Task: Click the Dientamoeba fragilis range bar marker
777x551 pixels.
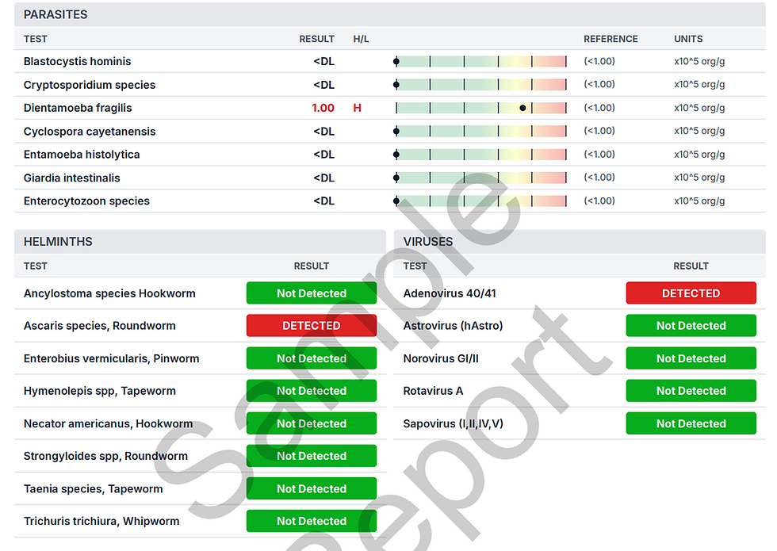Action: [522, 108]
